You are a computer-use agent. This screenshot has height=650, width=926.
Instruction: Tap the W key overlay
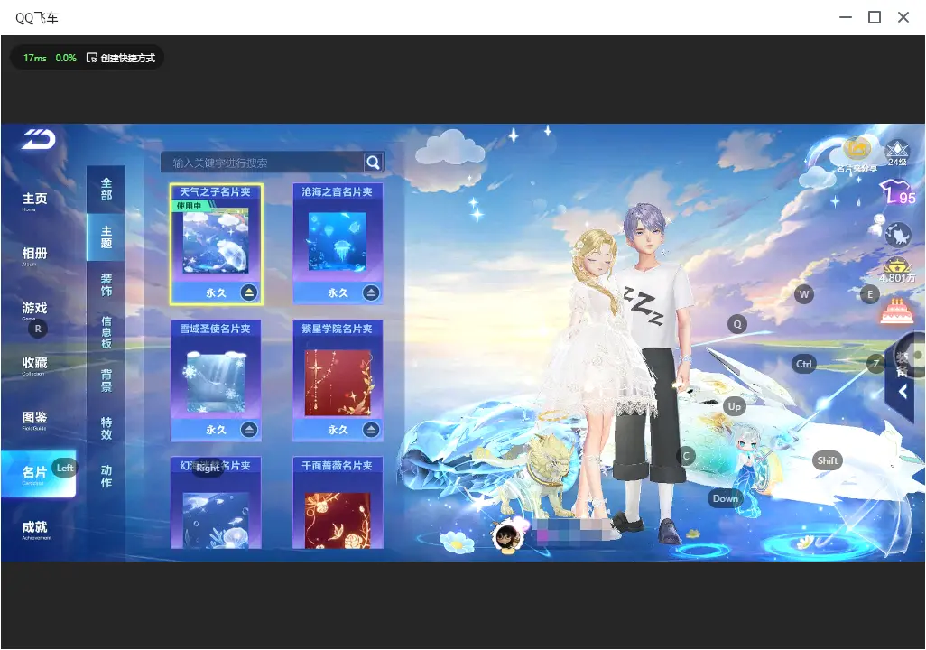pos(804,294)
